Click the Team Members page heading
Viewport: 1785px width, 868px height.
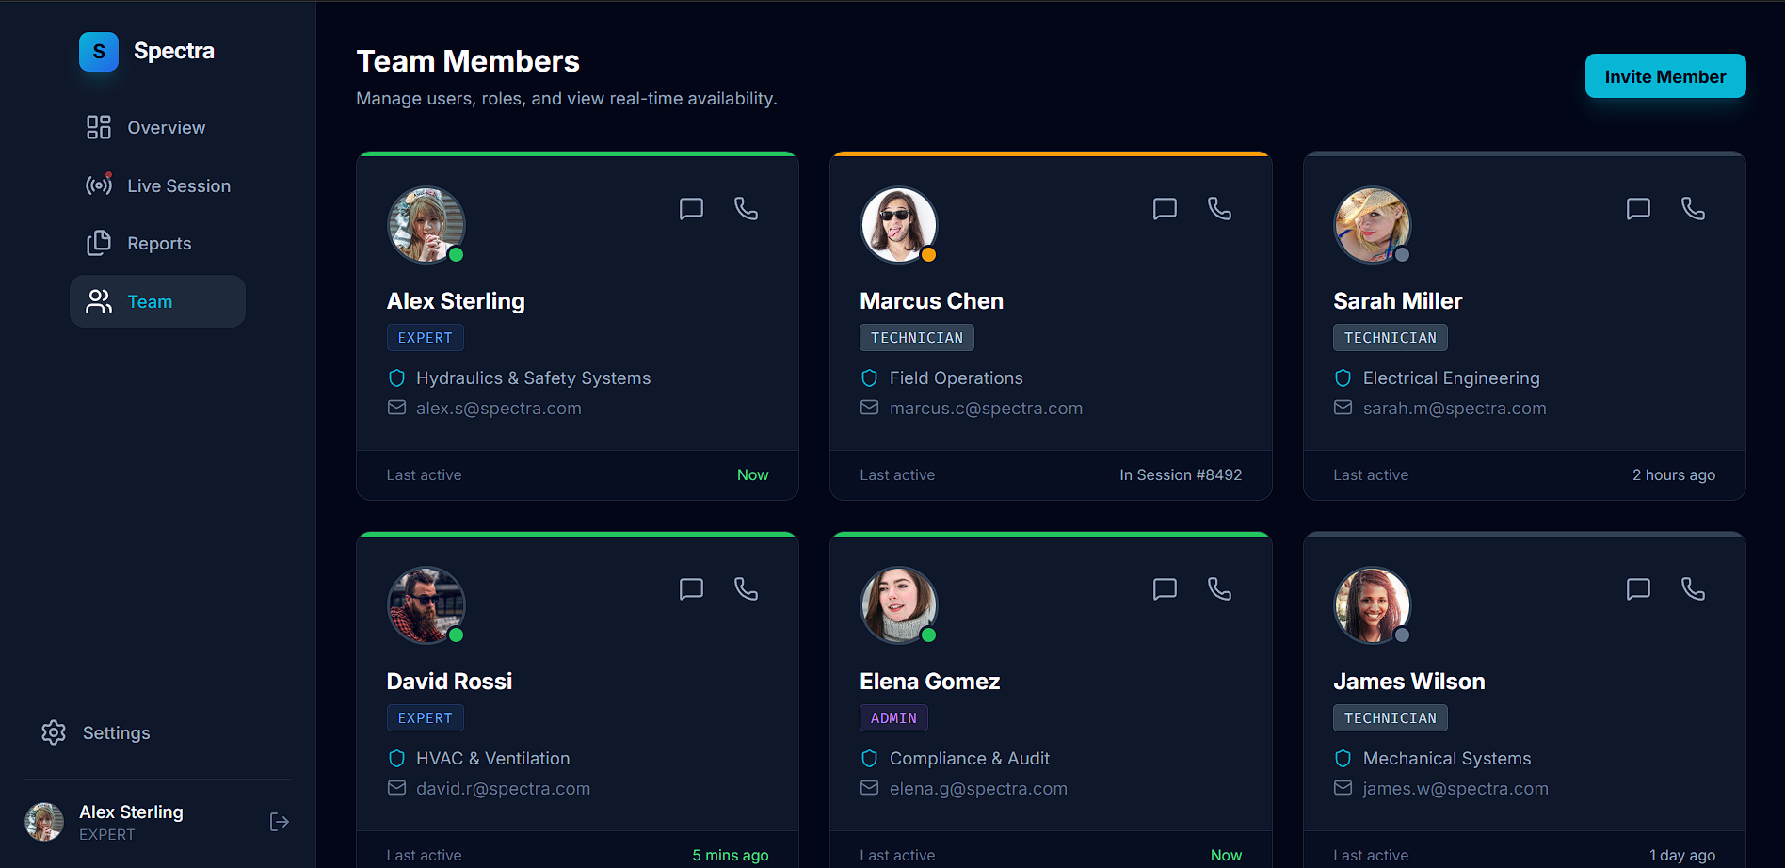[468, 61]
